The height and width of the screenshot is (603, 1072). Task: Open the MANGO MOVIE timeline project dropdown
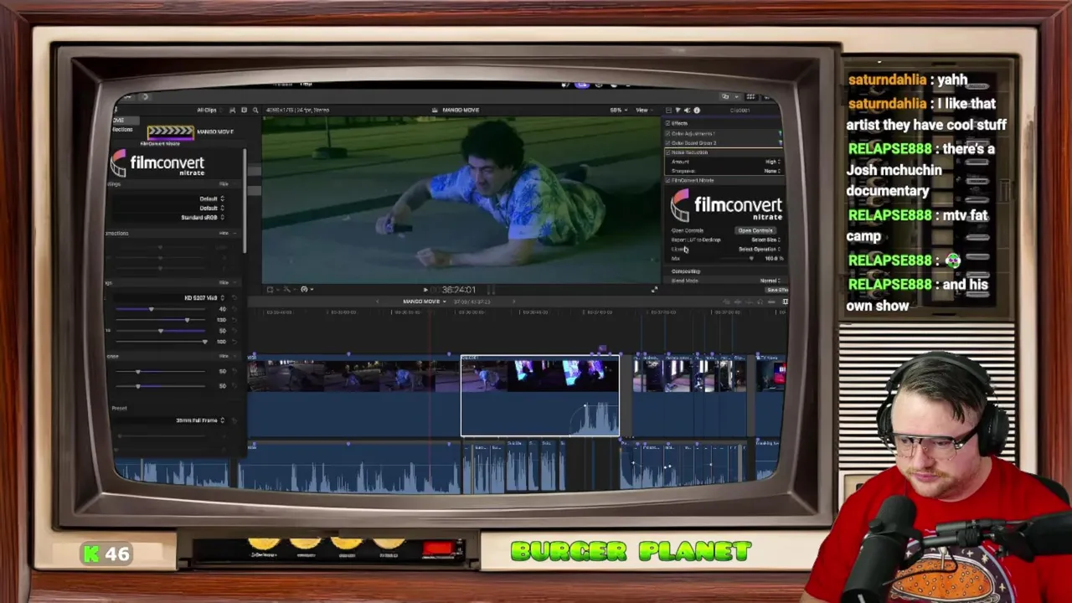(x=424, y=301)
